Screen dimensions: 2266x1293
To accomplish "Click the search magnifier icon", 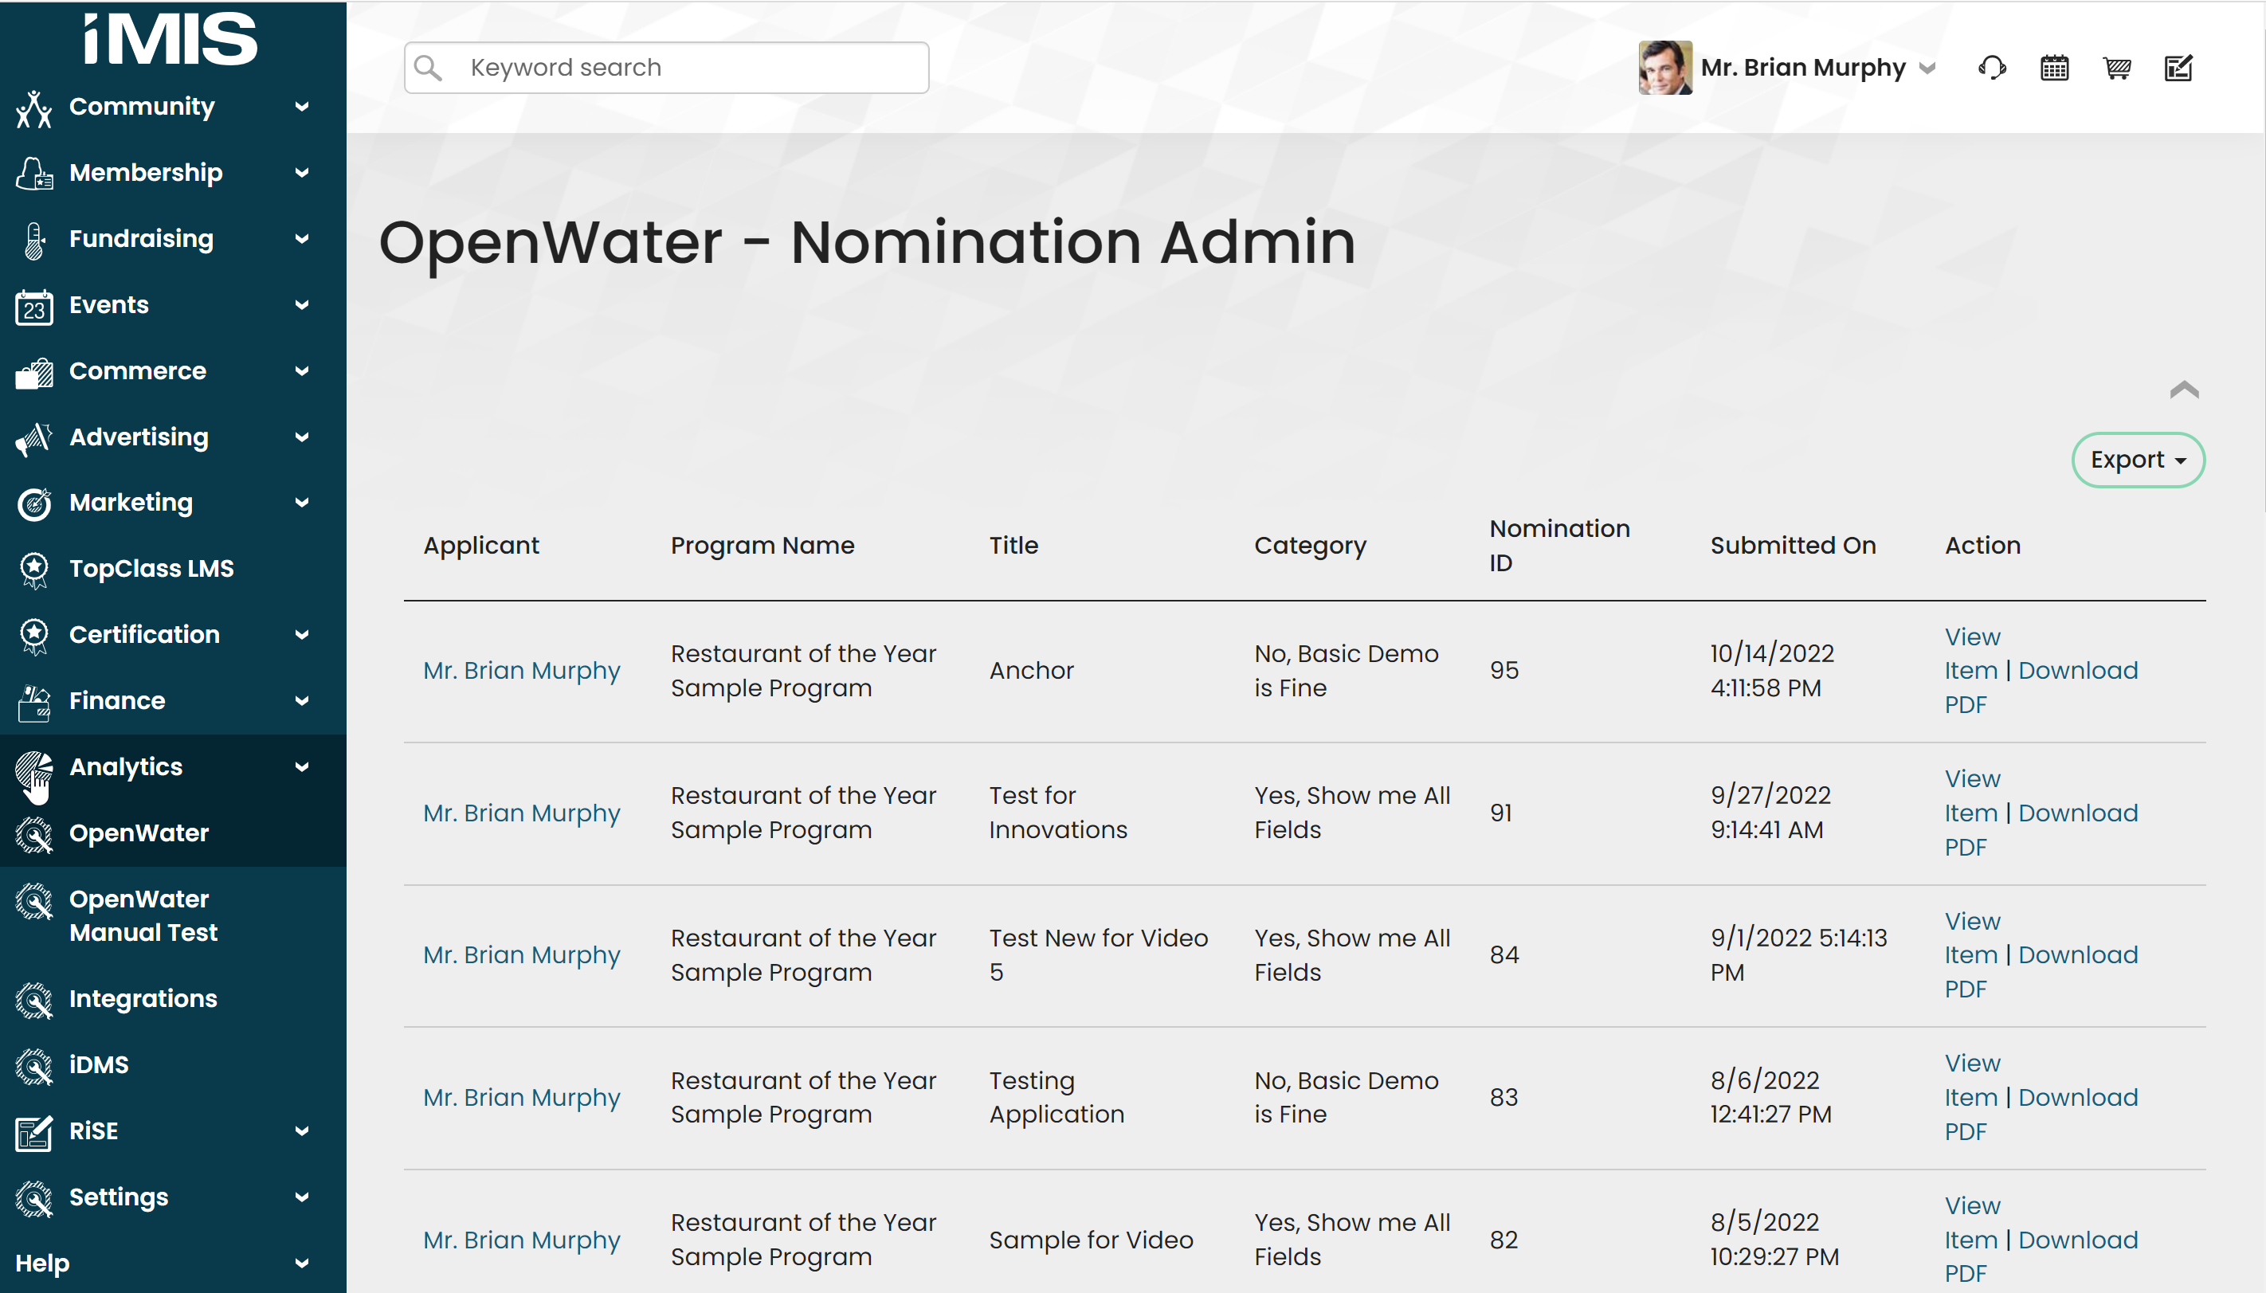I will pyautogui.click(x=428, y=68).
